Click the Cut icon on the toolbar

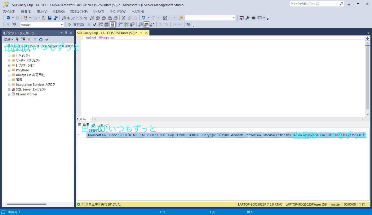click(x=123, y=18)
